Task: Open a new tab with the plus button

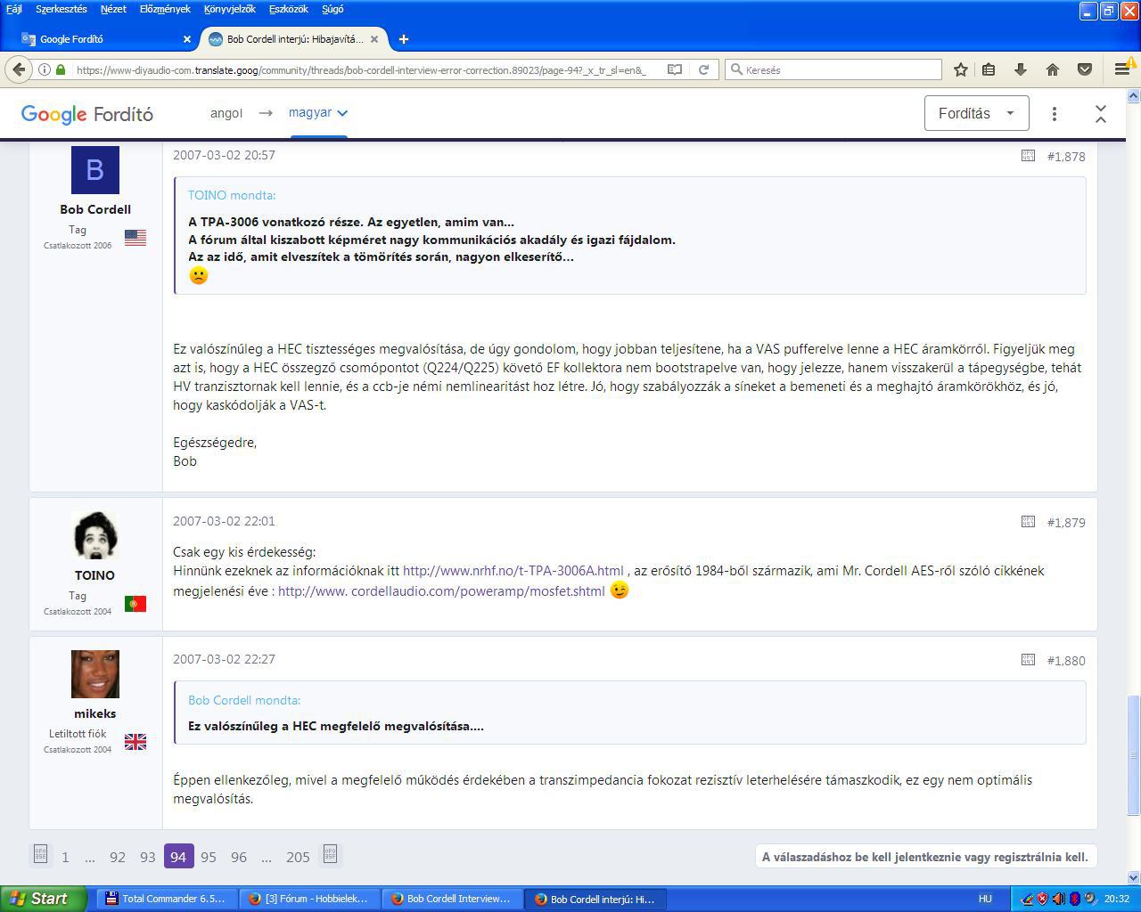Action: pyautogui.click(x=404, y=39)
